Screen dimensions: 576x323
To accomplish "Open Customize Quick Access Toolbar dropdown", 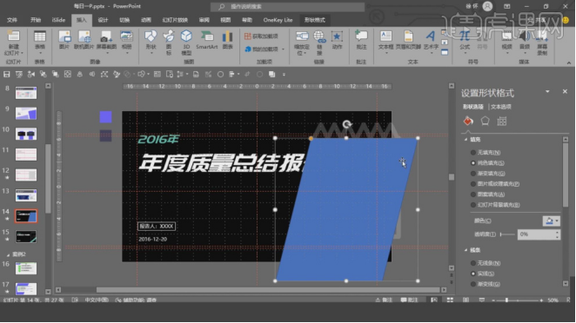I will [284, 75].
